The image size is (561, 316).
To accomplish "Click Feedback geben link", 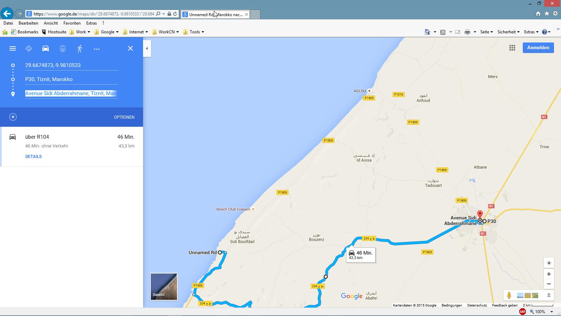I will tap(505, 305).
